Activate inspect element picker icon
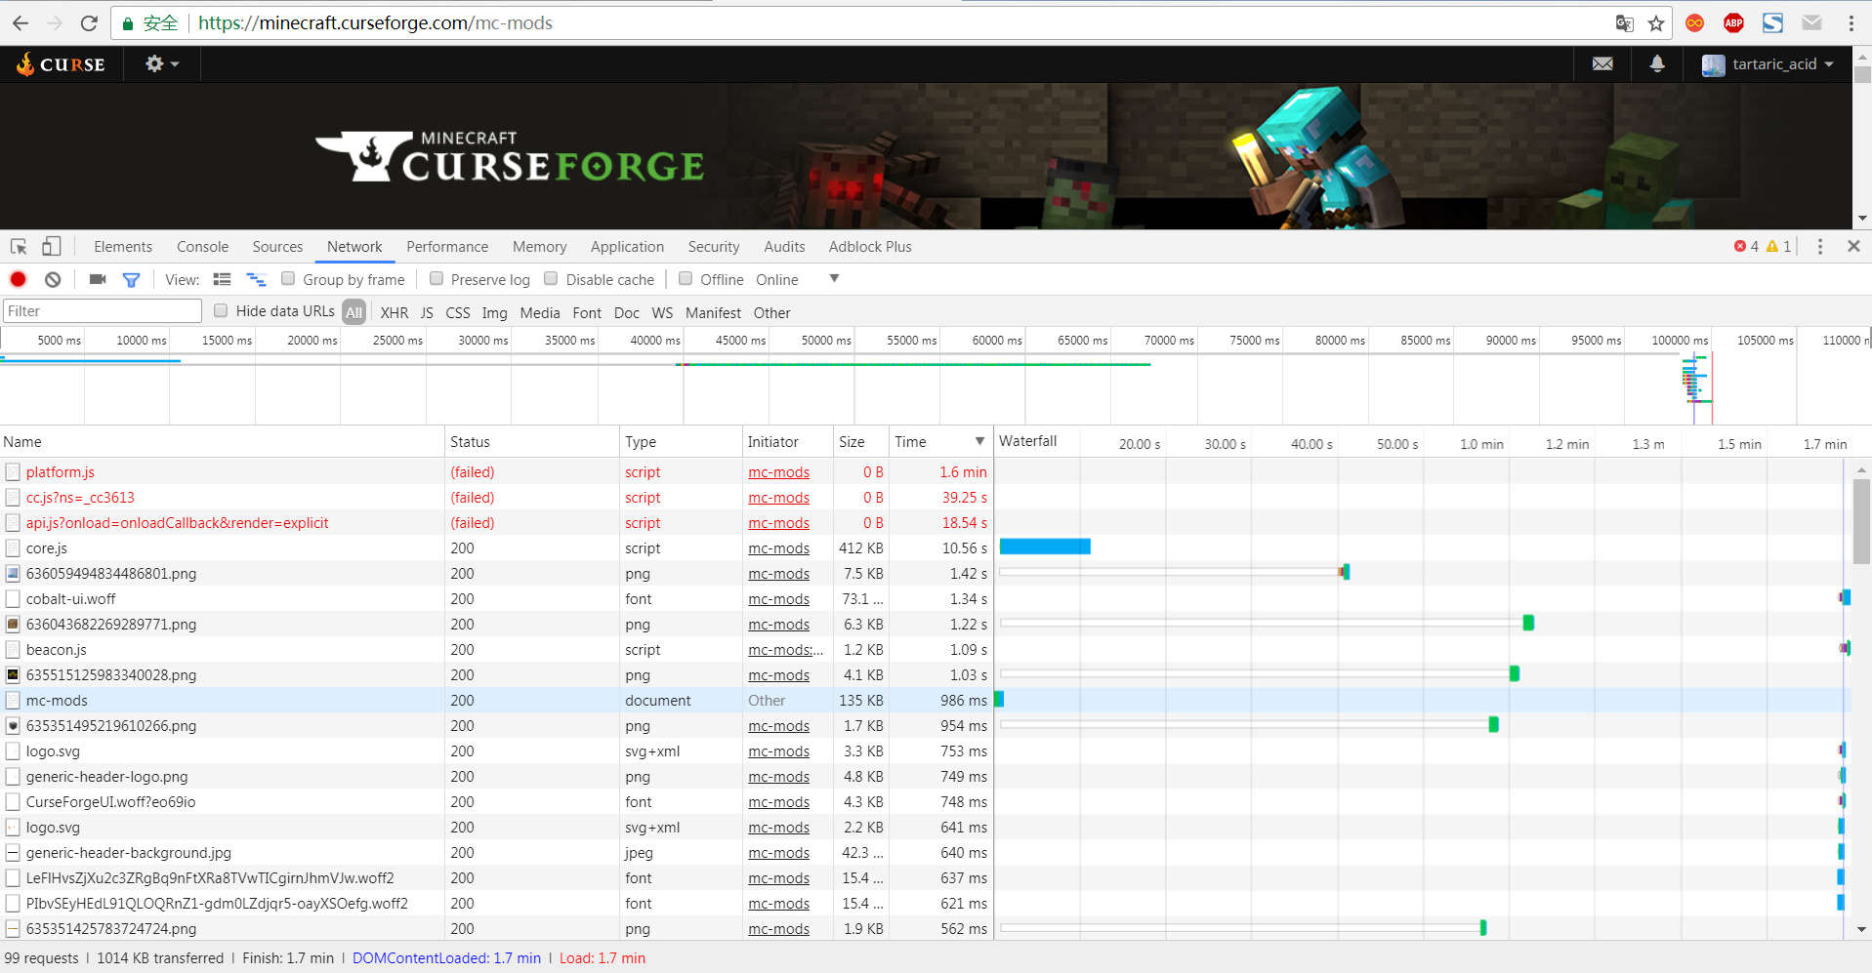 pyautogui.click(x=19, y=247)
